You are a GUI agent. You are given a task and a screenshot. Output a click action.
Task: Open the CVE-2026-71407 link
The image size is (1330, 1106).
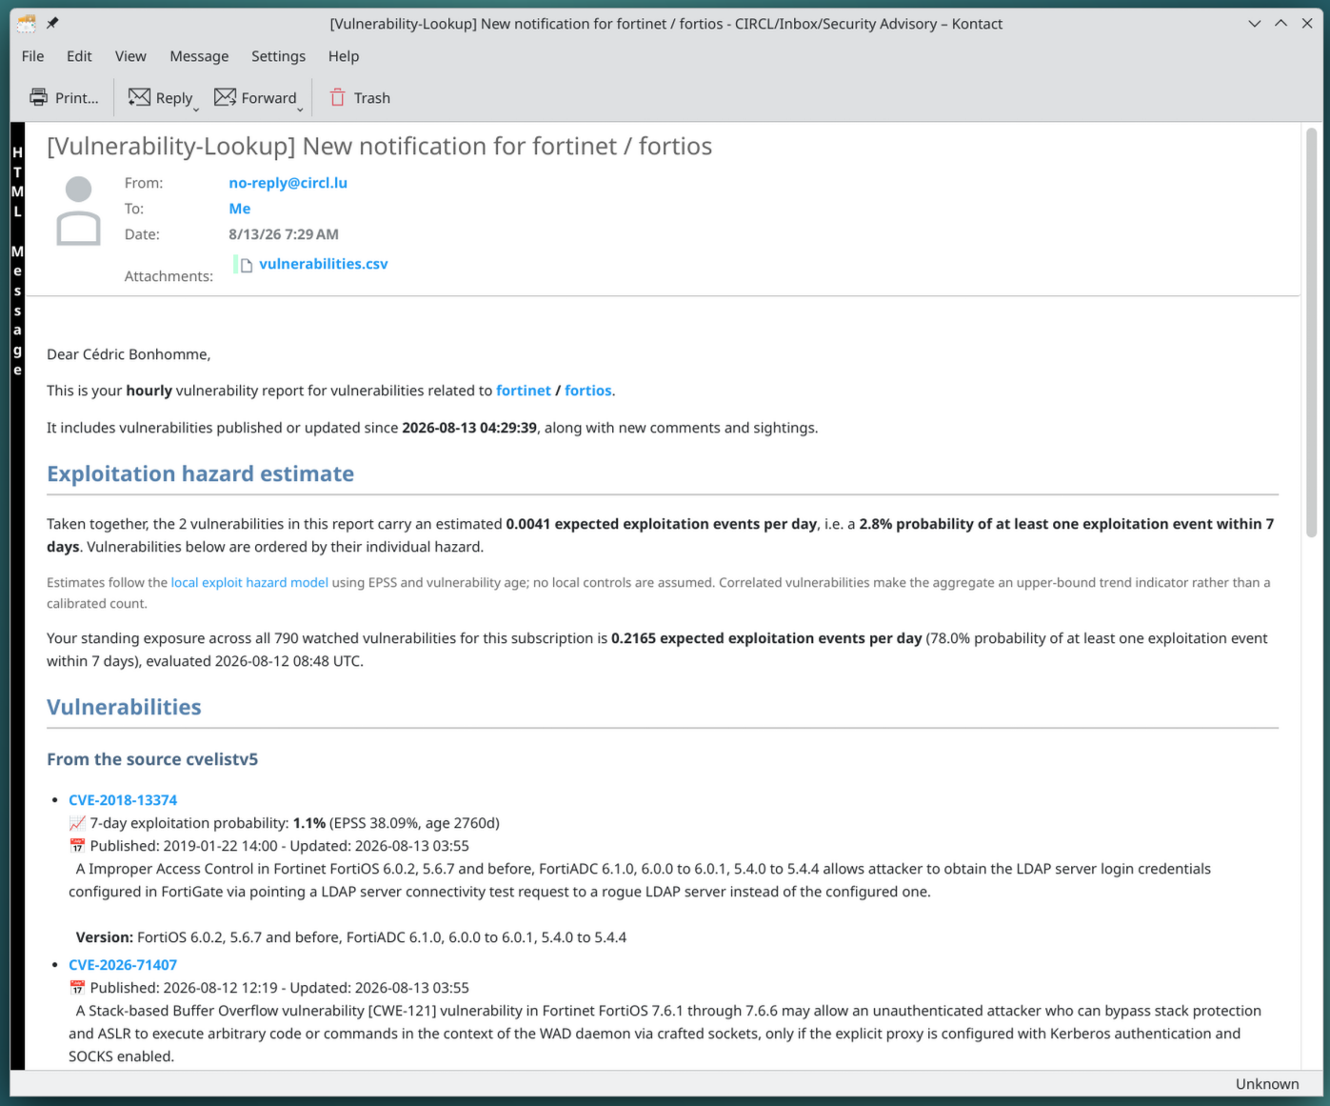(123, 965)
